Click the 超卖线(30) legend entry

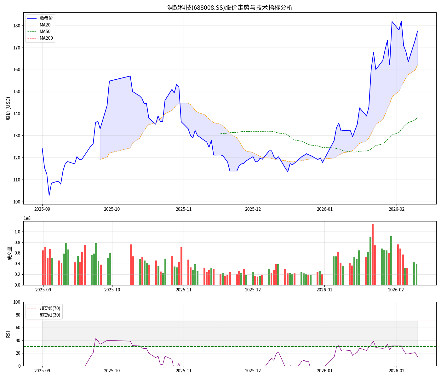[x=49, y=315]
